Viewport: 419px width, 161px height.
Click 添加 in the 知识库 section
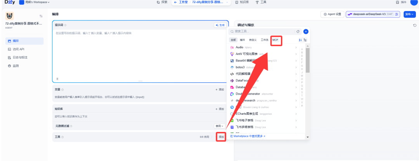220,109
